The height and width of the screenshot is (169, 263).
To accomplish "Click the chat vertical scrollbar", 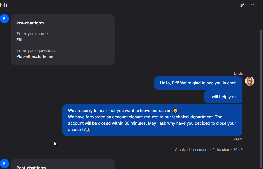I will pos(261,99).
